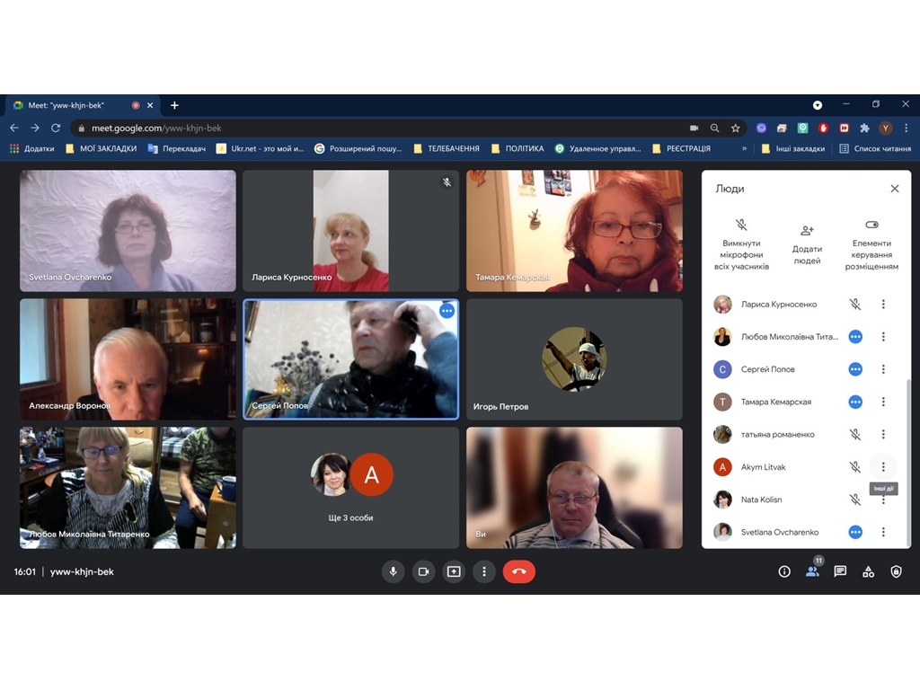
Task: Toggle the camera button in the call bar
Action: 424,571
